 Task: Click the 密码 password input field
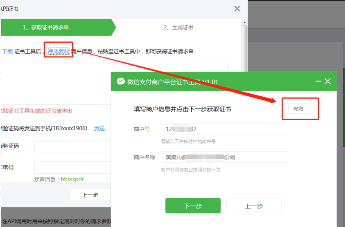[x=72, y=167]
